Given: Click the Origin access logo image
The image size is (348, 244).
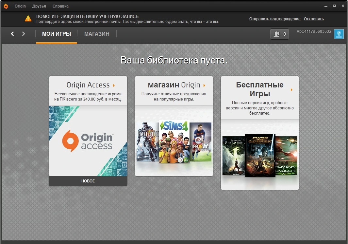Looking at the screenshot, I should (88, 141).
